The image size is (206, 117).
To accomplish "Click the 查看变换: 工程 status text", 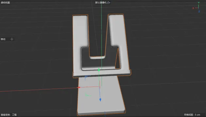I will pyautogui.click(x=9, y=115).
